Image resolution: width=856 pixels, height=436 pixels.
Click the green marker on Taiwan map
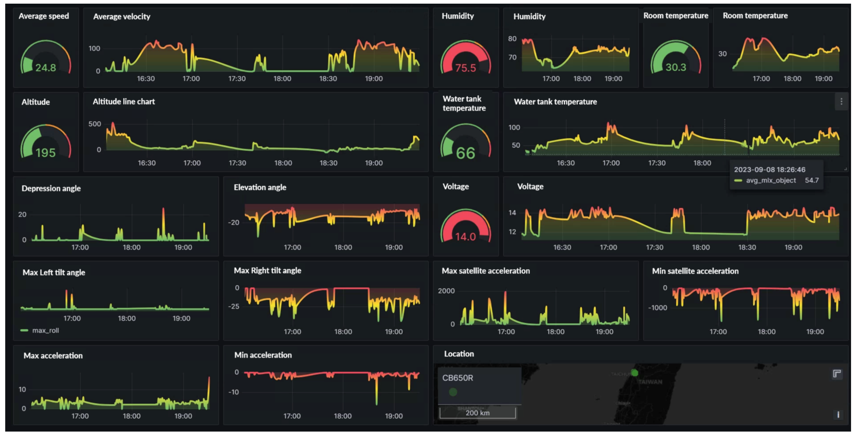coord(634,373)
